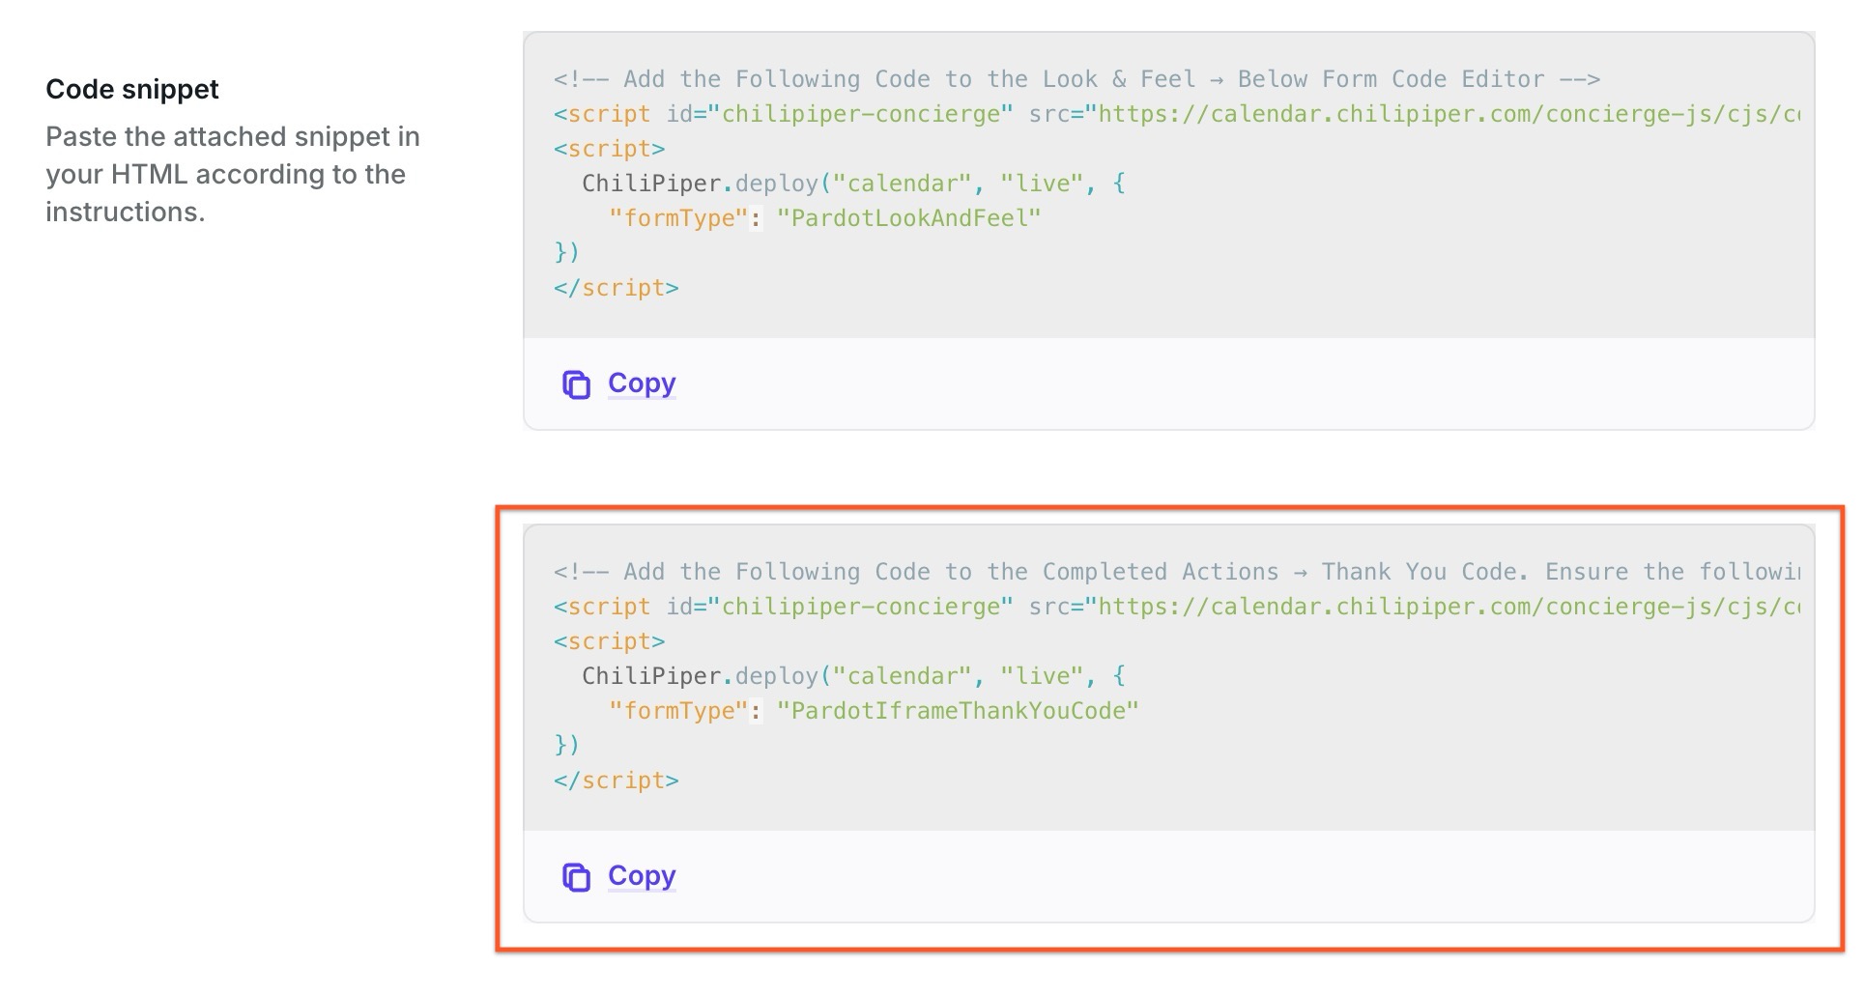Click the script src line in the Thank You snippet
Viewport: 1865px width, 993px height.
pos(1175,607)
